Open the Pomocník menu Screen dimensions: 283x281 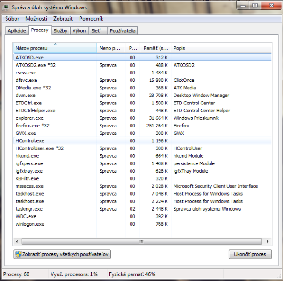91,19
